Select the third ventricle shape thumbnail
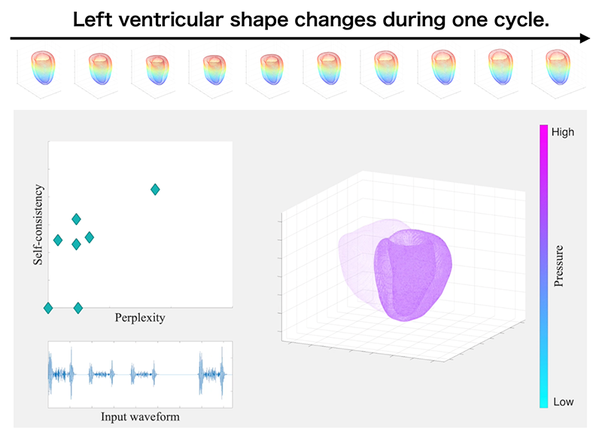Viewport: 602px width, 435px height. coord(157,70)
